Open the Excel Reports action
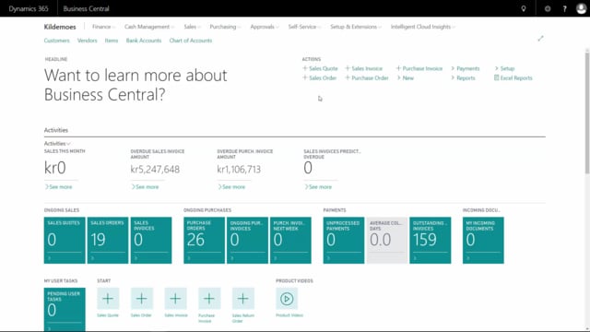This screenshot has height=332, width=590. coord(513,77)
